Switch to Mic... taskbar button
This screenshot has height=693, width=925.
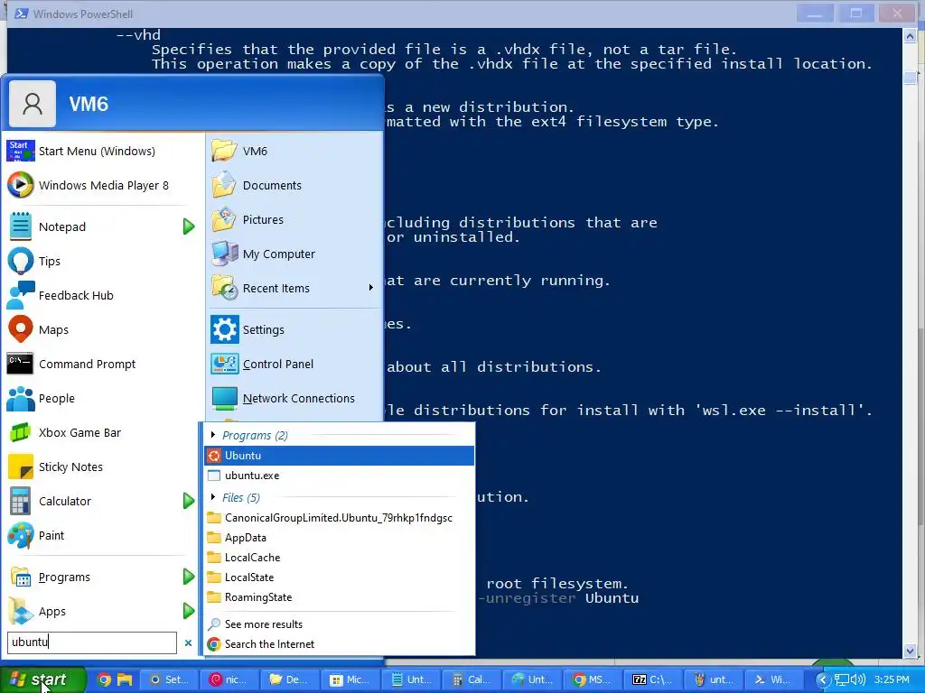350,680
